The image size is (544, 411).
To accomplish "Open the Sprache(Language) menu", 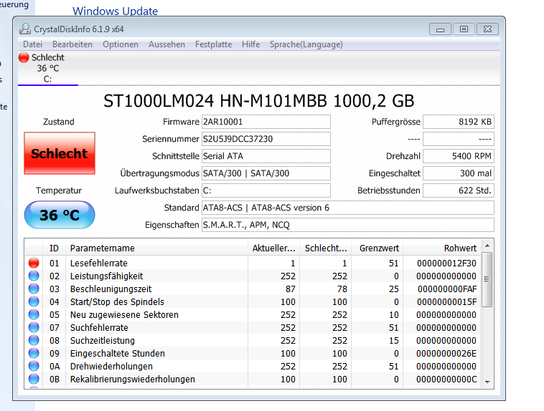I will click(306, 44).
